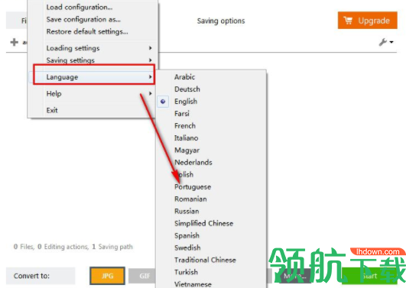406x288 pixels.
Task: Expand Saving settings submenu
Action: click(x=93, y=60)
